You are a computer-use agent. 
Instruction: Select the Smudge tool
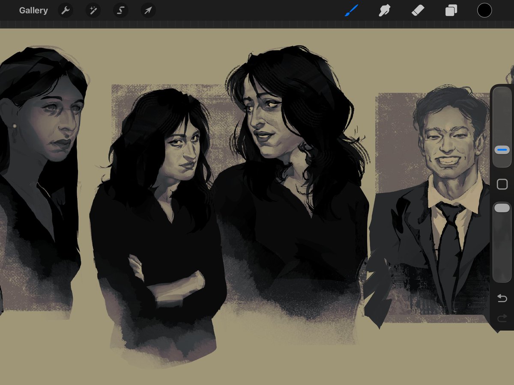[x=385, y=10]
